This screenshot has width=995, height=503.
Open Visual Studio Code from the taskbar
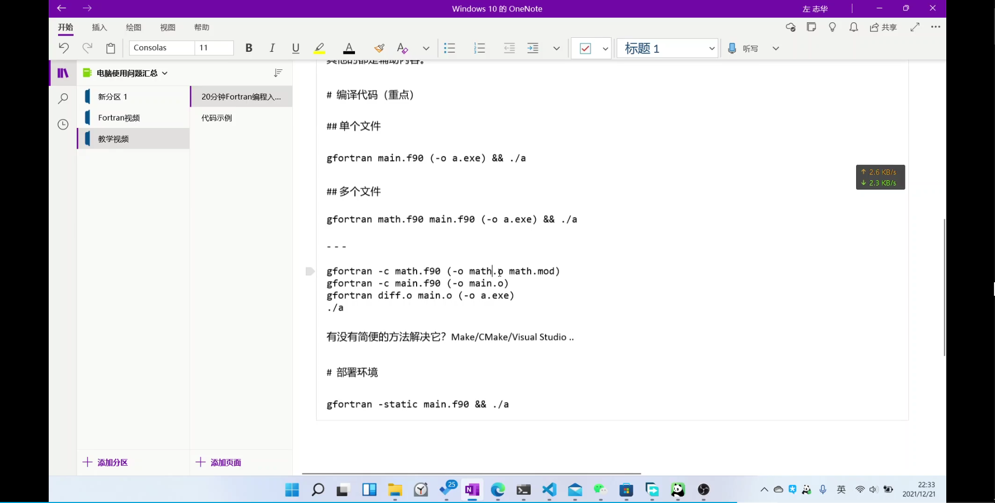(549, 490)
